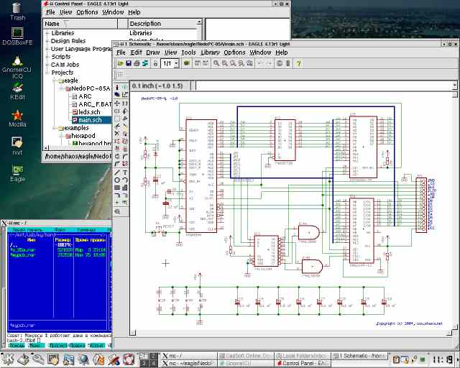460x368 pixels.
Task: Select the scissors Cut tool
Action: pos(117,126)
